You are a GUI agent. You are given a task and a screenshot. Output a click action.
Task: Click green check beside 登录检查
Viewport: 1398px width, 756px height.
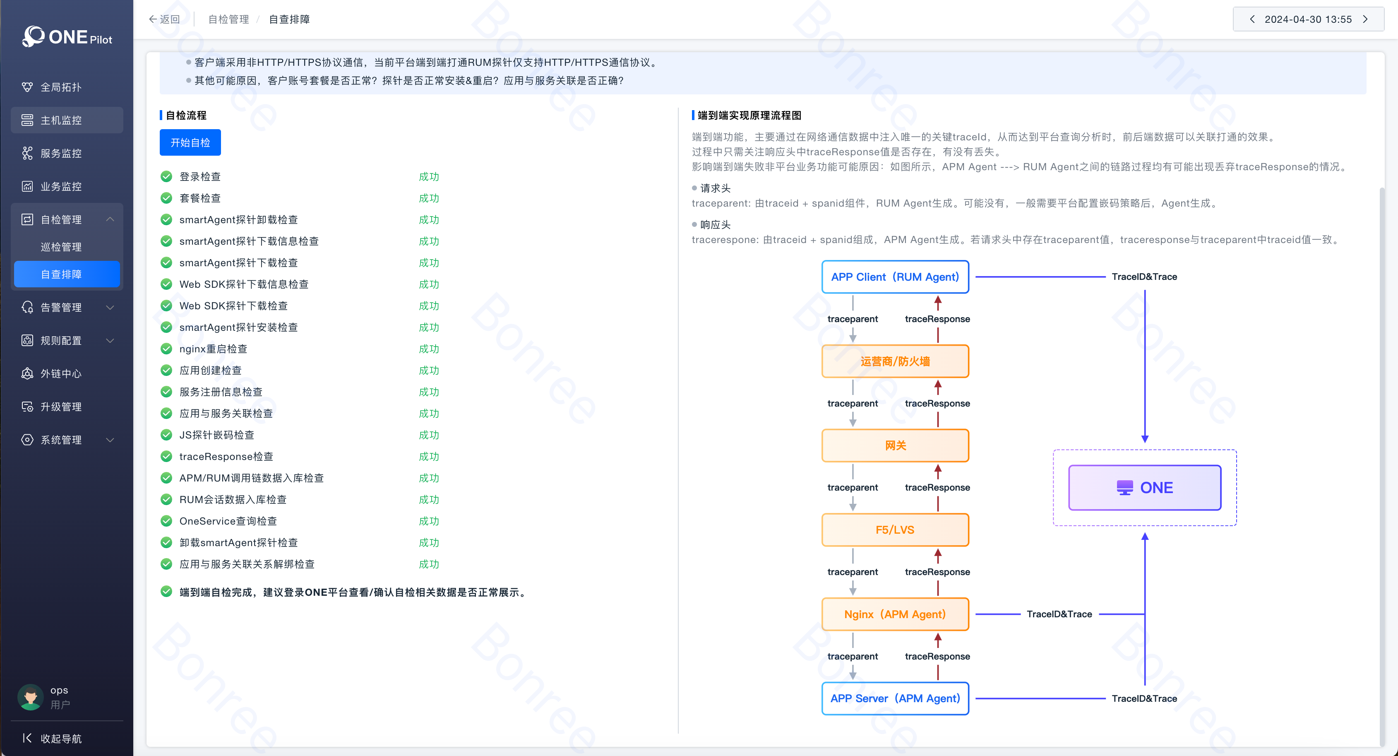(x=167, y=176)
